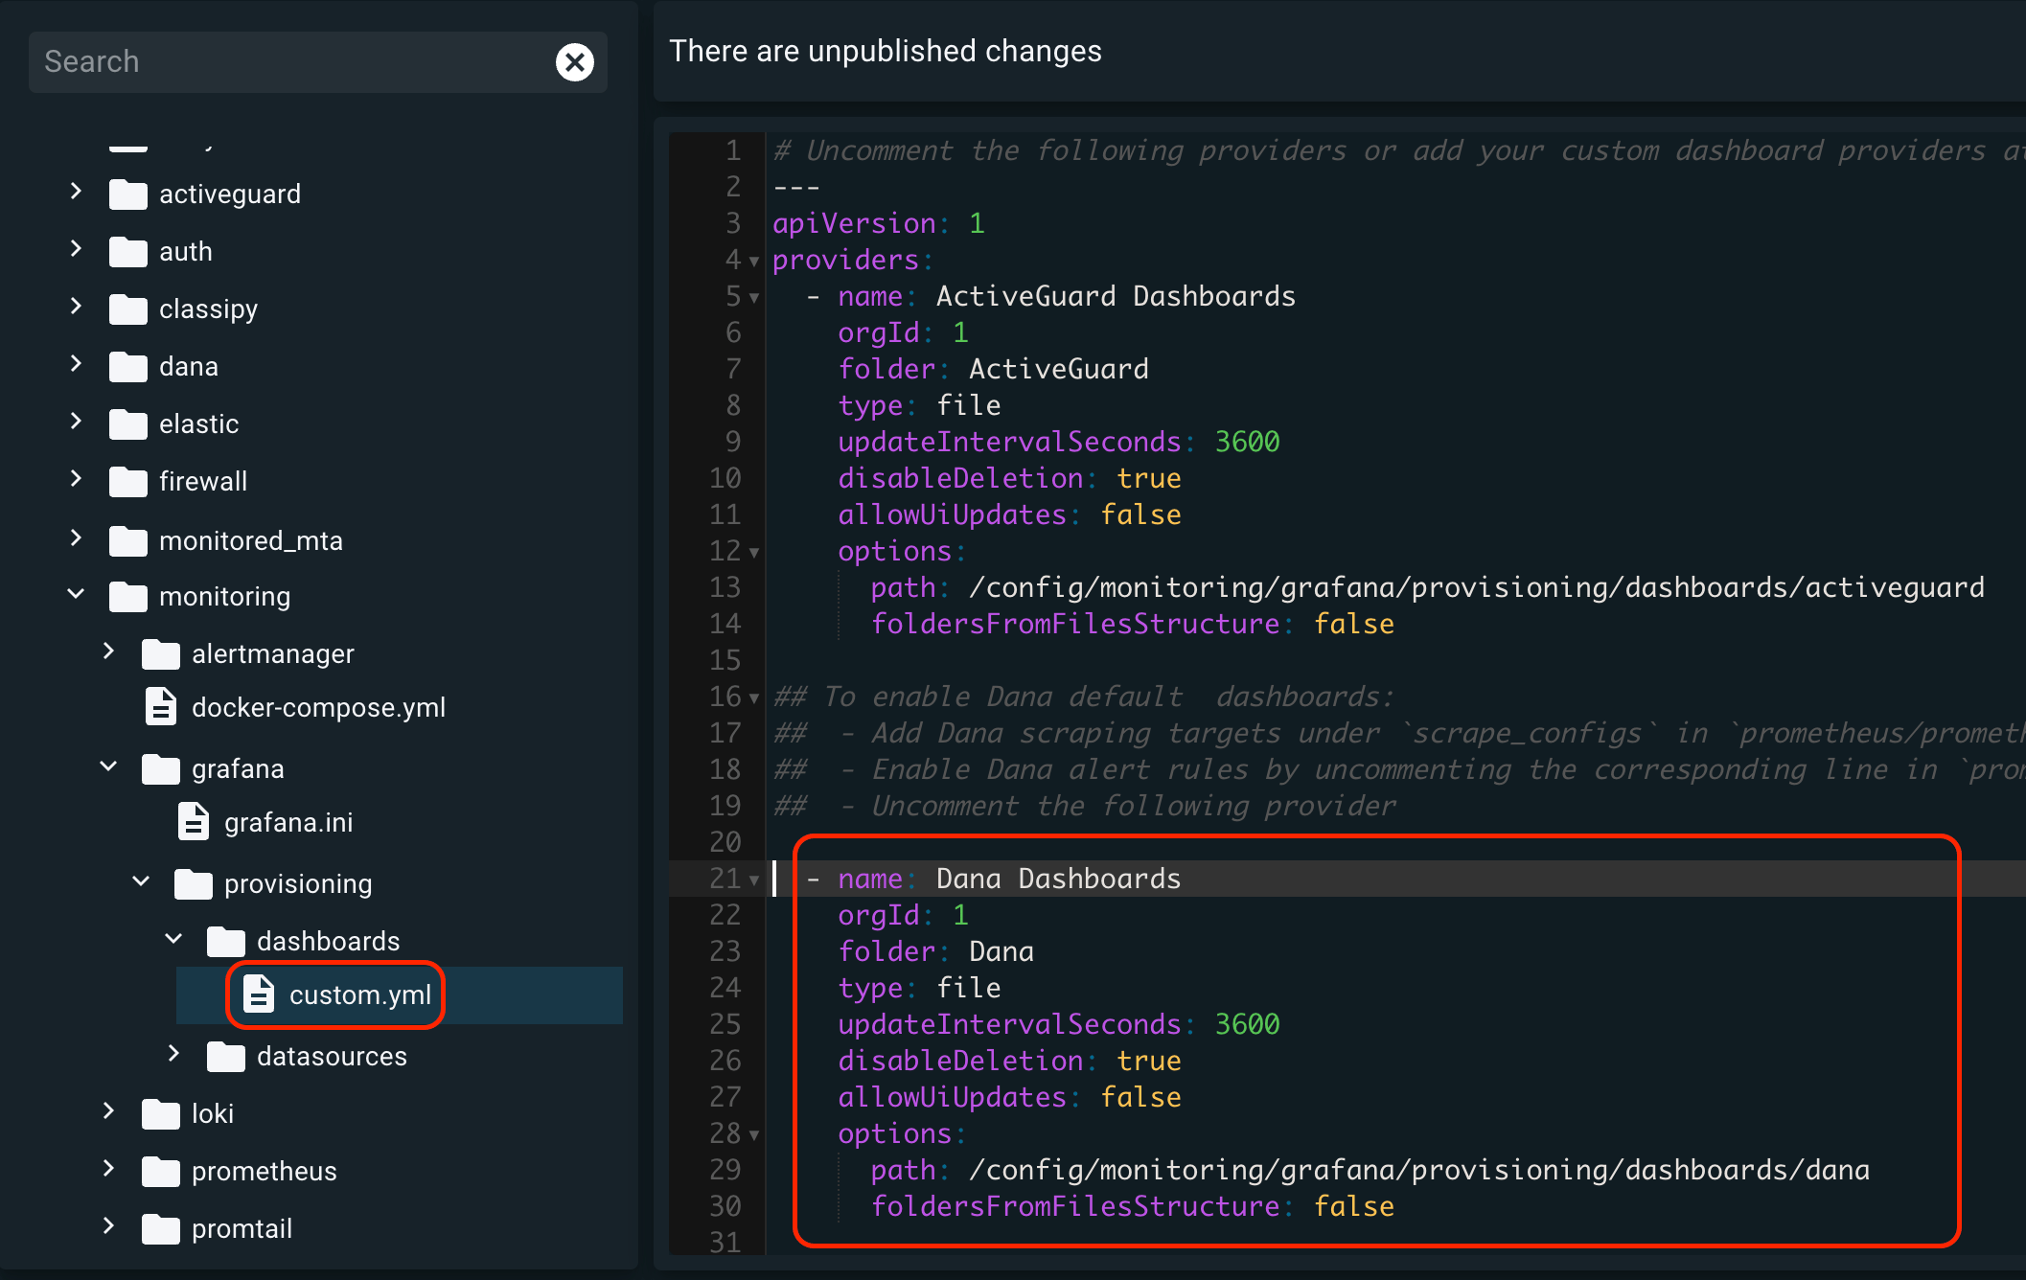Expand the firewall folder chevron
The height and width of the screenshot is (1280, 2026).
(77, 480)
